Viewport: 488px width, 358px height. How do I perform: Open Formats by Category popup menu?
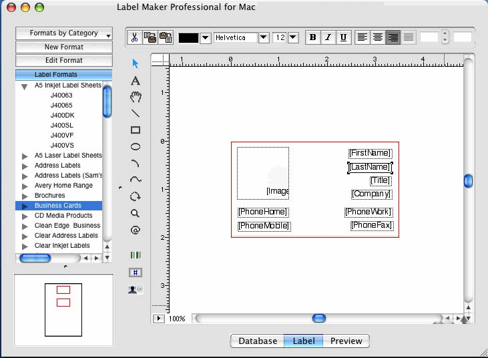64,33
